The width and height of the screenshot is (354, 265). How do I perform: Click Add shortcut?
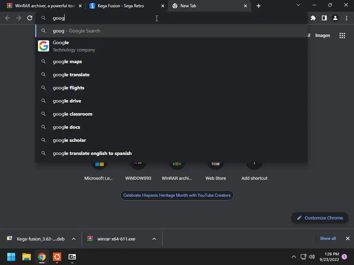pos(254,172)
